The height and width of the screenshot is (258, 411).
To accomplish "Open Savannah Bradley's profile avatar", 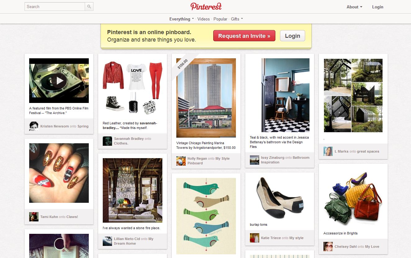I will click(107, 141).
